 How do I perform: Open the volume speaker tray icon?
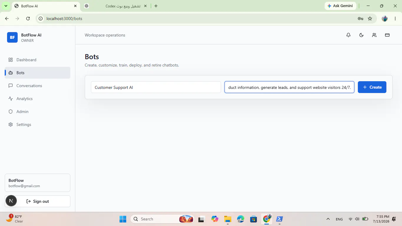click(357, 219)
